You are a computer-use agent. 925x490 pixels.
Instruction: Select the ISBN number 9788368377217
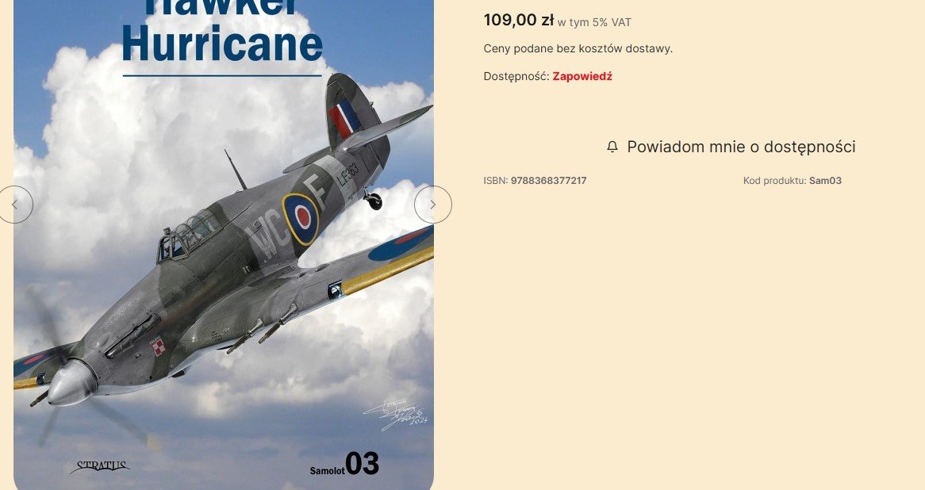point(549,181)
